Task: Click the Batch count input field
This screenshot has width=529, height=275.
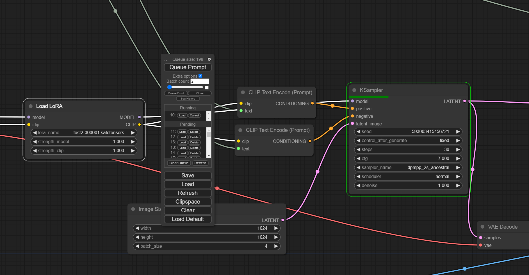Action: [x=200, y=82]
